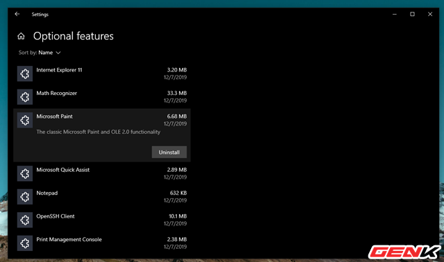Maximize the Settings window

click(x=412, y=14)
